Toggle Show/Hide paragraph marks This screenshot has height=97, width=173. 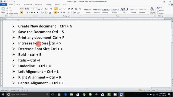click(80, 9)
